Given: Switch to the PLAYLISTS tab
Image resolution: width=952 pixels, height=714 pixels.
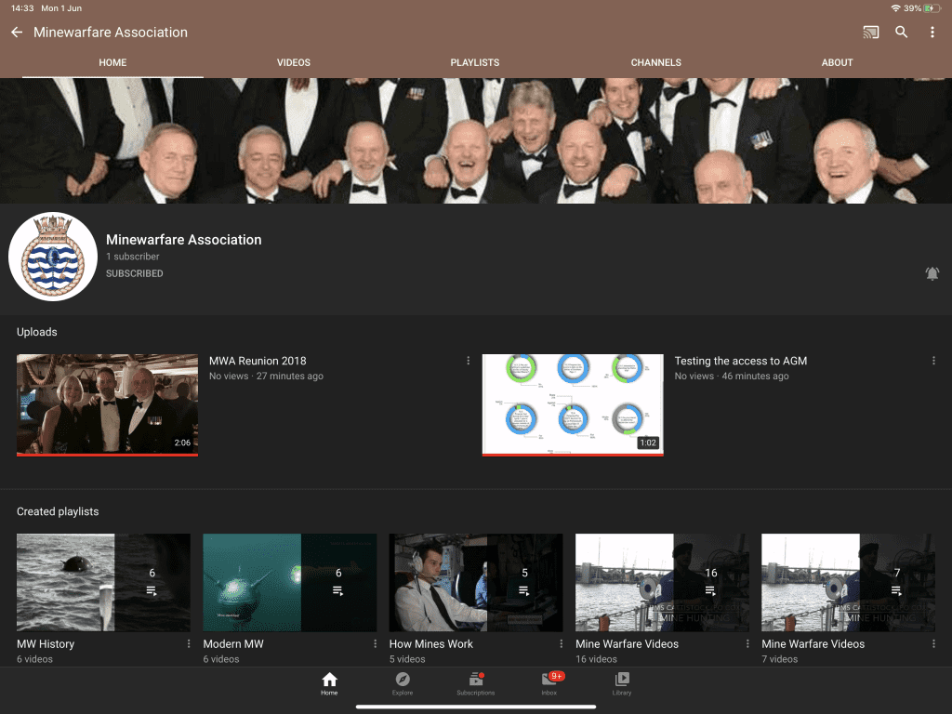Looking at the screenshot, I should click(475, 62).
